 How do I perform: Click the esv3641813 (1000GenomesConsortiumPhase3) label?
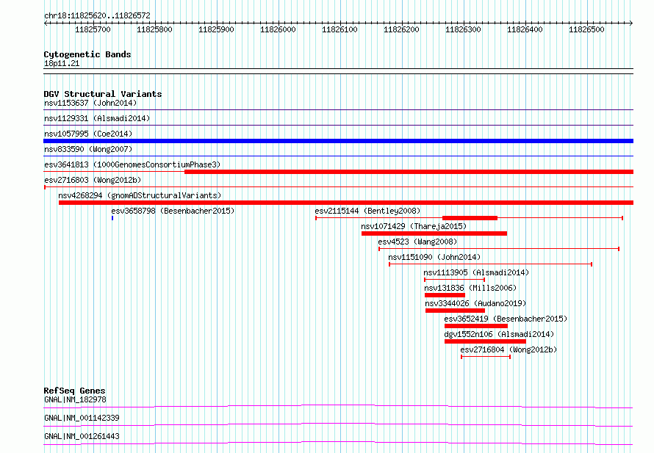[132, 164]
